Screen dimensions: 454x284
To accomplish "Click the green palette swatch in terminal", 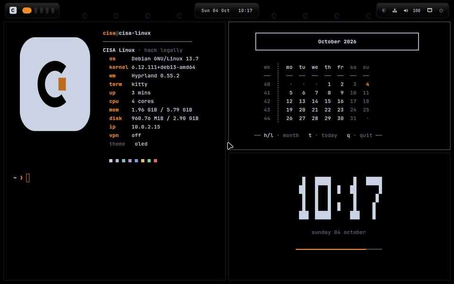I will [x=149, y=160].
